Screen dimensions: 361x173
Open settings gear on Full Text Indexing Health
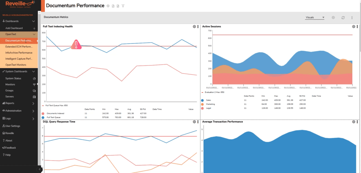(194, 26)
